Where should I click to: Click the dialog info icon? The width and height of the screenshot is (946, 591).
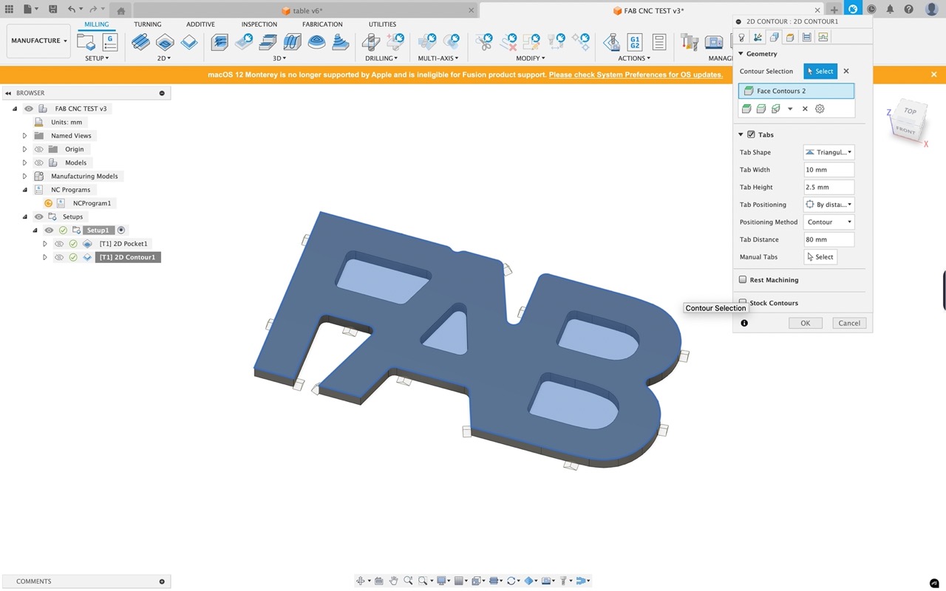[x=744, y=323]
